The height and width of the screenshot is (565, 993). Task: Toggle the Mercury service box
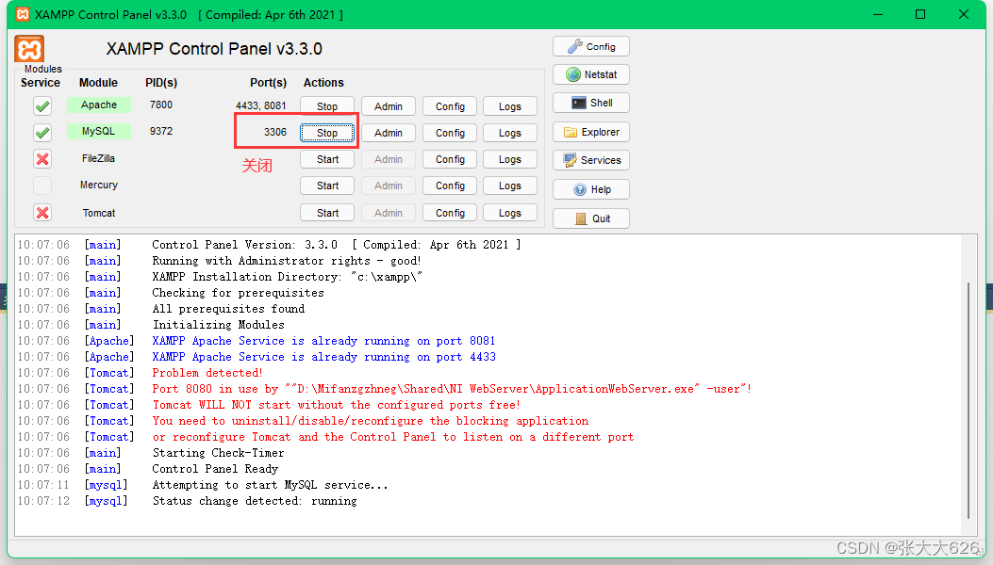tap(42, 186)
